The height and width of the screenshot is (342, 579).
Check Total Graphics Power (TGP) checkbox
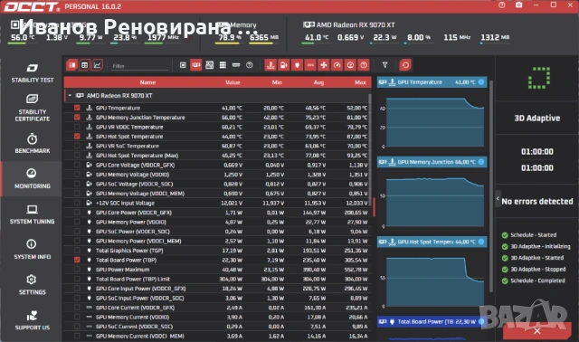[x=77, y=251]
